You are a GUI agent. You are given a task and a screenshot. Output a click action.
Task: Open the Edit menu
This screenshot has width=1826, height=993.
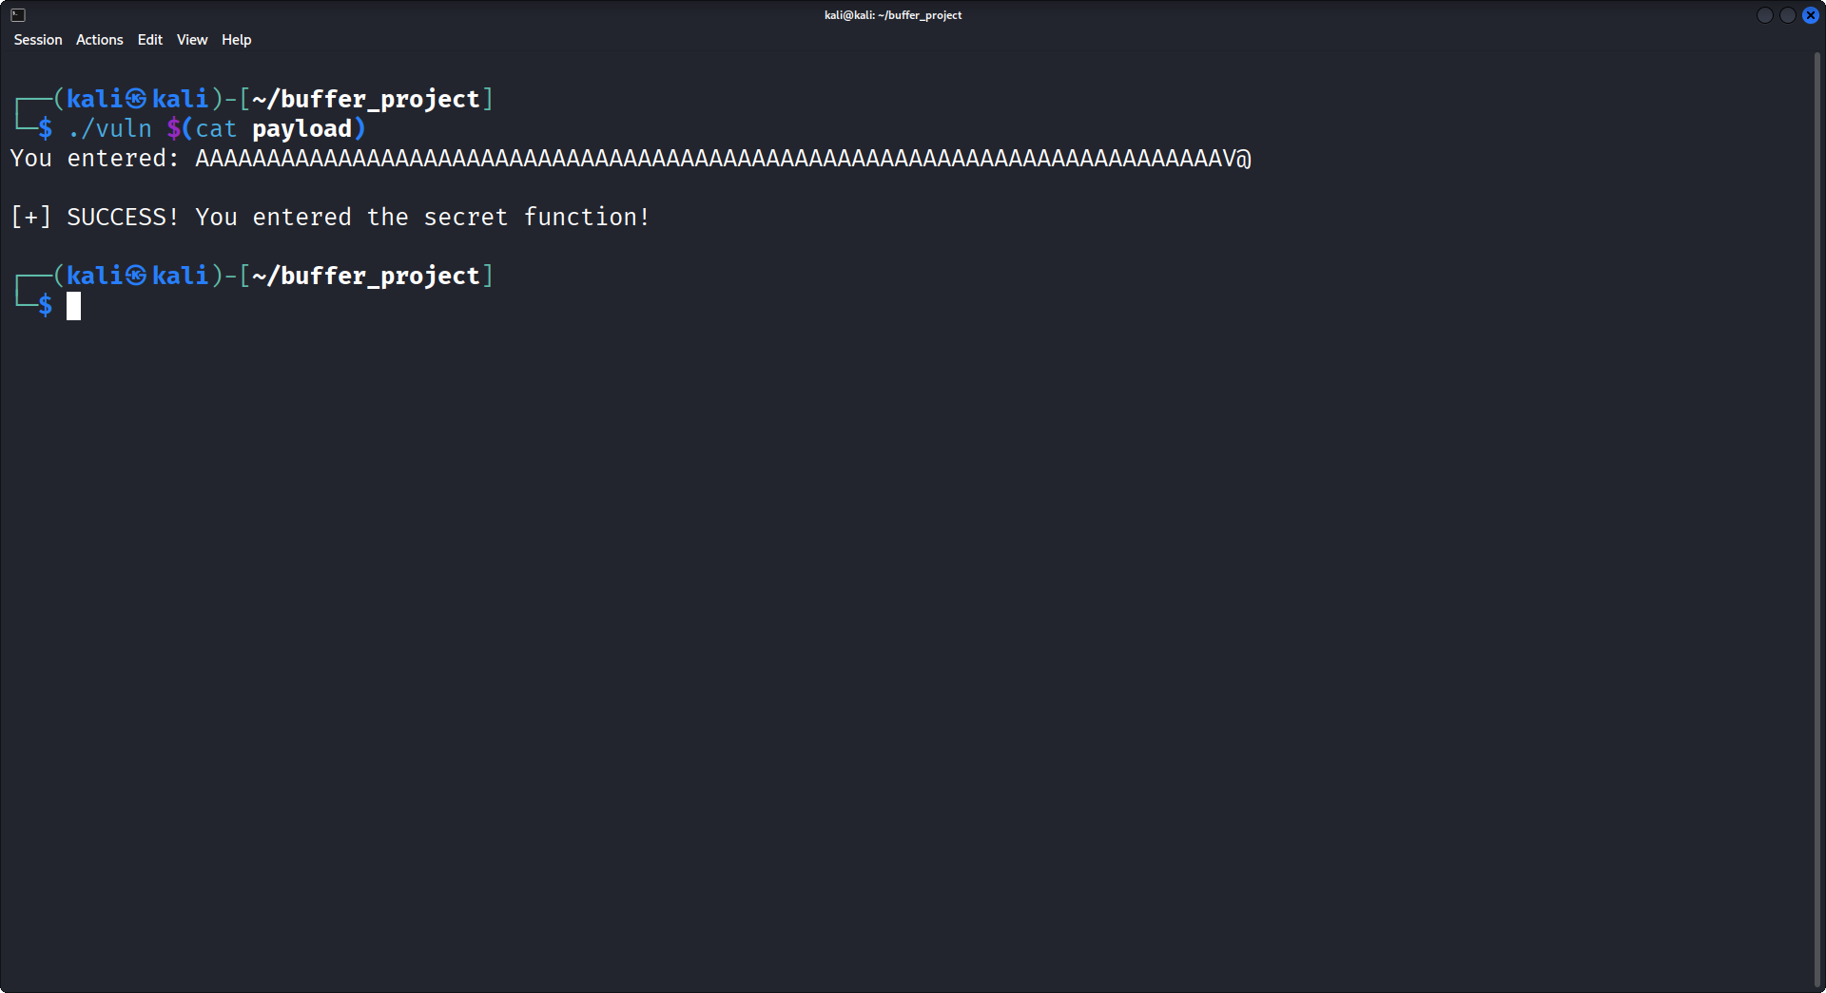coord(148,40)
